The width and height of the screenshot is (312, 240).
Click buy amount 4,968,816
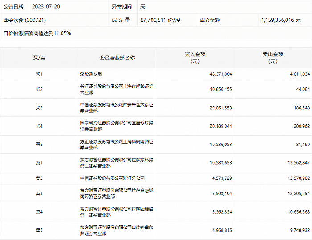(x=222, y=230)
